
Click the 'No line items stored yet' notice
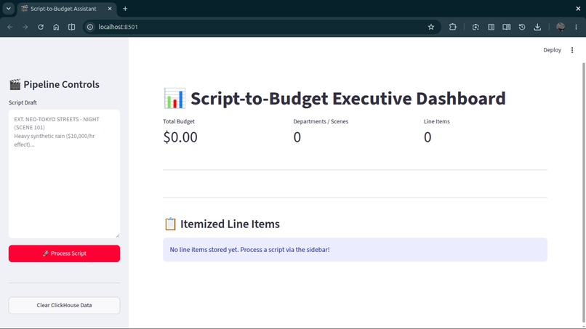tap(355, 250)
